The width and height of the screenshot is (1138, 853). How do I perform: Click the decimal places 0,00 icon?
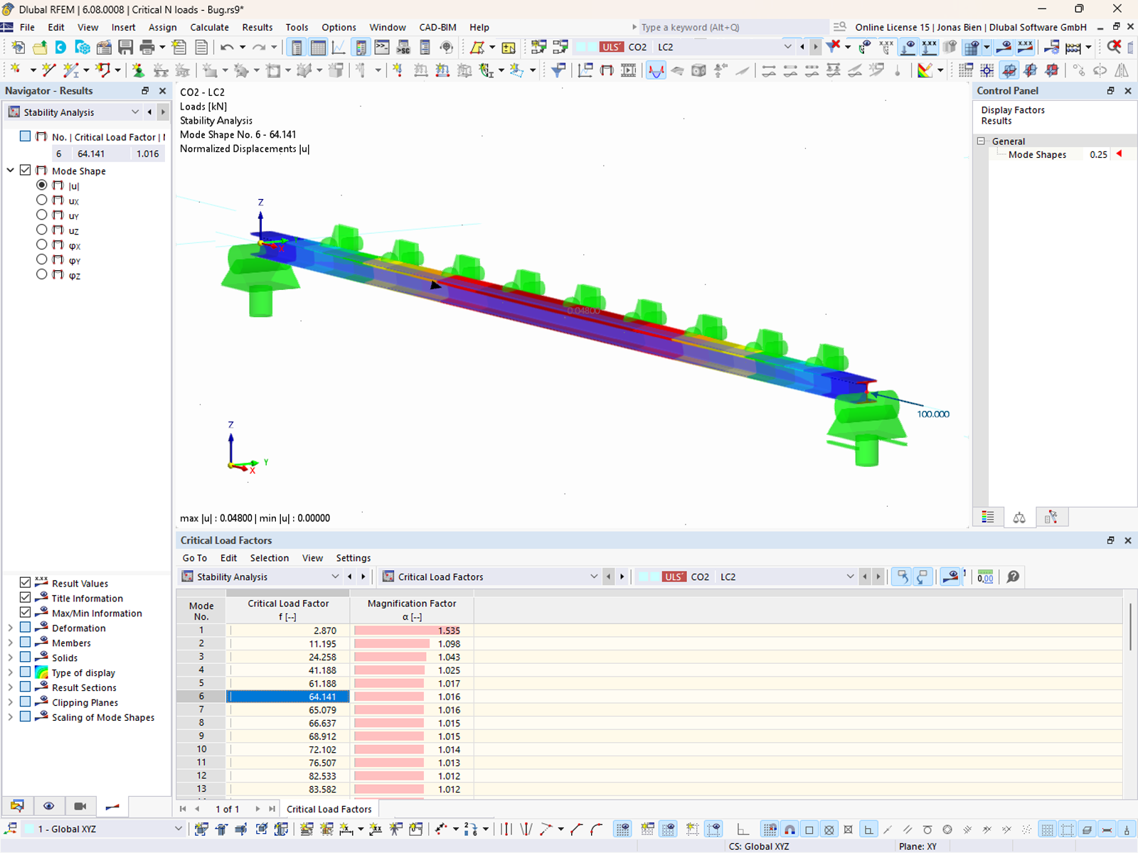[x=985, y=576]
